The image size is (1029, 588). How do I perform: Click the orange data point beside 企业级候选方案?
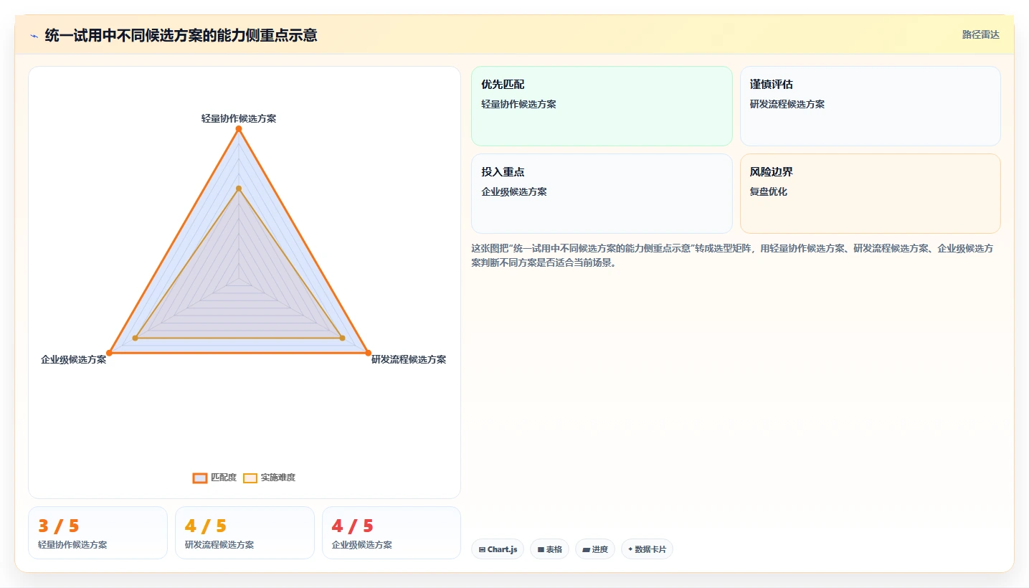coord(109,353)
